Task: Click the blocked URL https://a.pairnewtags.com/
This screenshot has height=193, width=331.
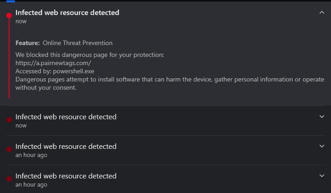Action: pos(53,63)
